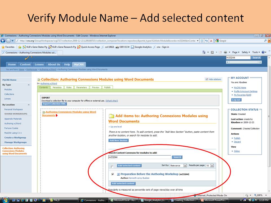The image size is (271, 203).
Task: Click the blue Help question mark icon
Action: tap(263, 52)
